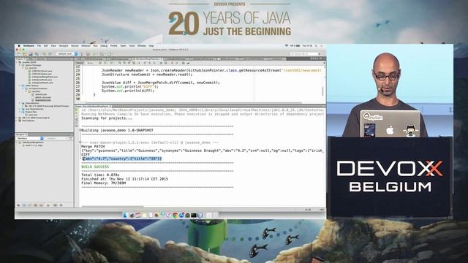The width and height of the screenshot is (468, 263).
Task: Collapse the Other Sources node
Action: [x=20, y=85]
